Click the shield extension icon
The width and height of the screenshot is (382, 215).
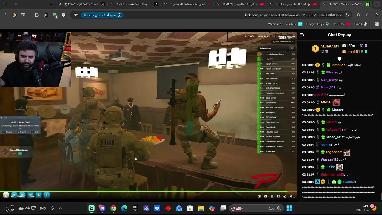64,15
